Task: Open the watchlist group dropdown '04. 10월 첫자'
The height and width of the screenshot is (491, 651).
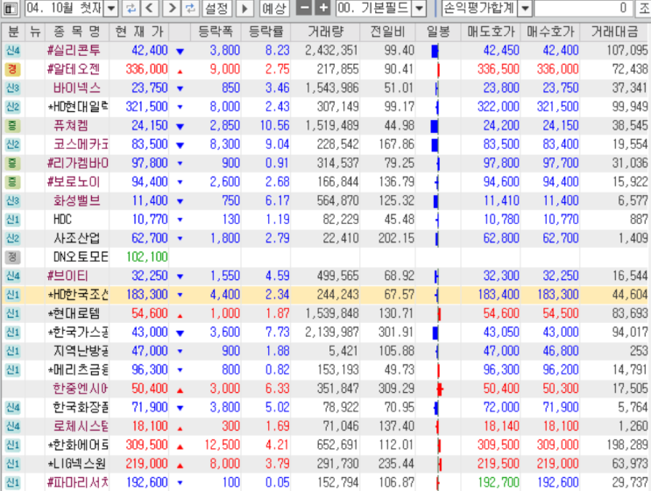Action: click(x=111, y=8)
